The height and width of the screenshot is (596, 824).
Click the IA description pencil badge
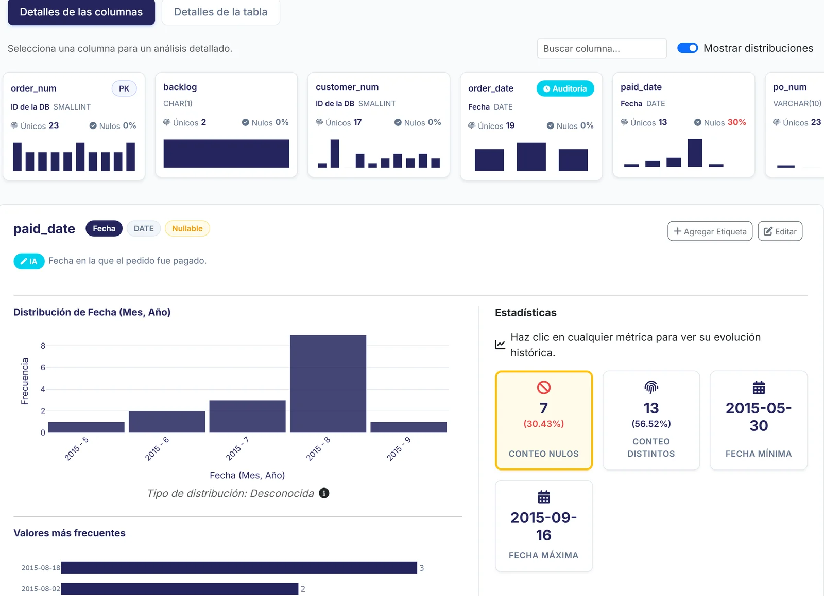tap(29, 261)
